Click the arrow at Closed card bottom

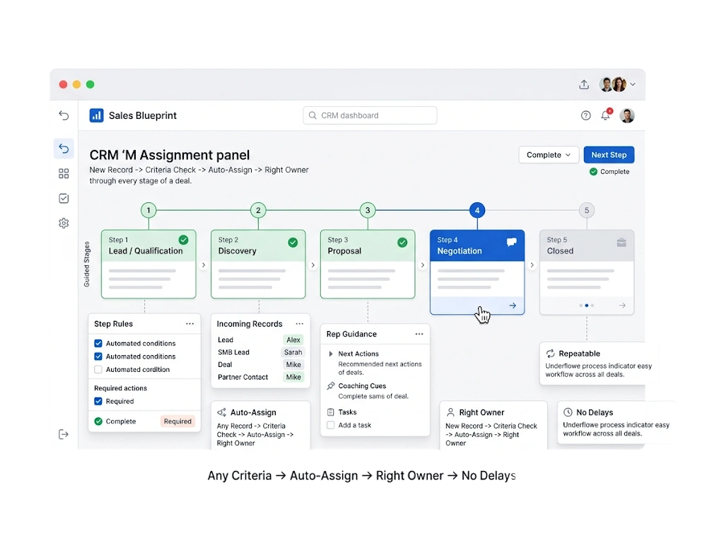(x=622, y=306)
